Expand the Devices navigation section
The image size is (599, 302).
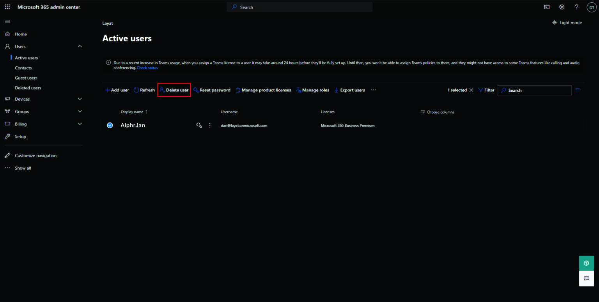(x=80, y=99)
